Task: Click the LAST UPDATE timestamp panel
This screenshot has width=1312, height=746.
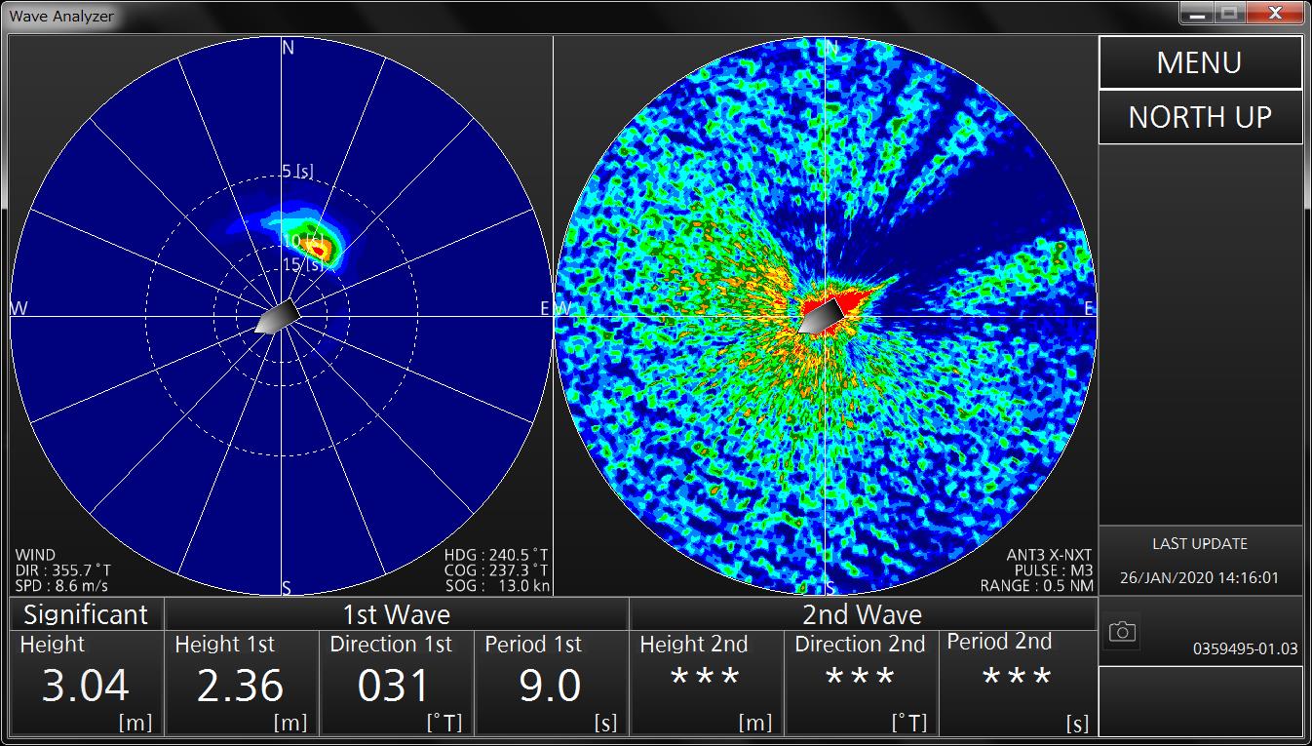Action: pyautogui.click(x=1200, y=561)
